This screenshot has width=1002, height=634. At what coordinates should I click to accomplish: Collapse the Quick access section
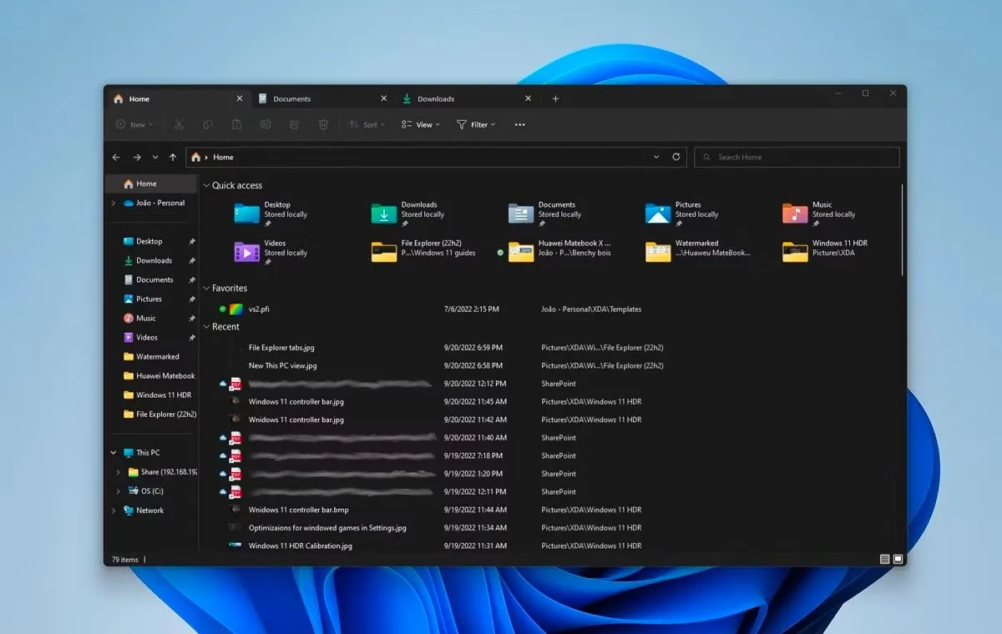[206, 185]
